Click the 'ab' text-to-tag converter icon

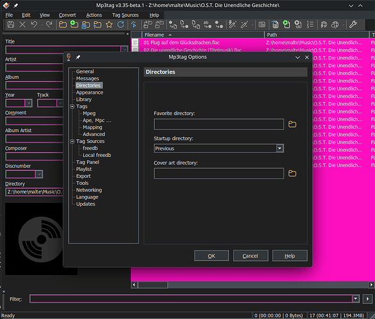pos(207,24)
